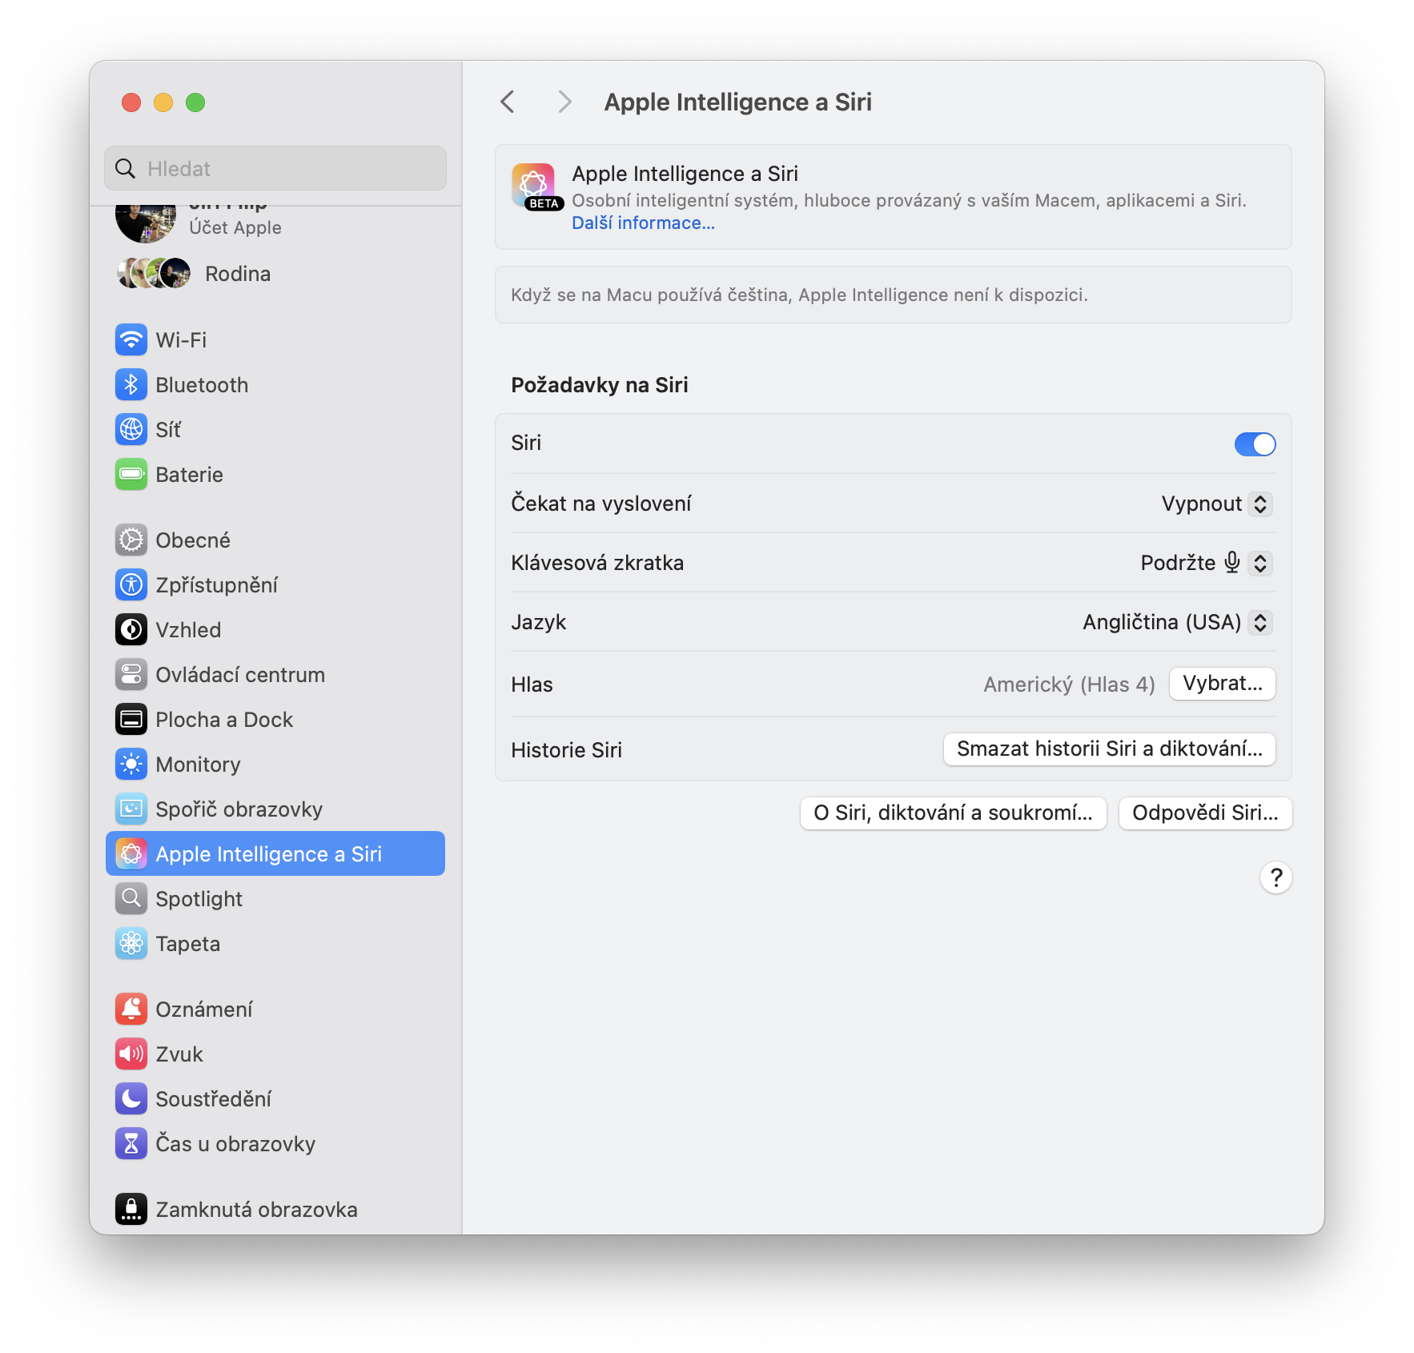Click the Hledat search field

point(275,168)
